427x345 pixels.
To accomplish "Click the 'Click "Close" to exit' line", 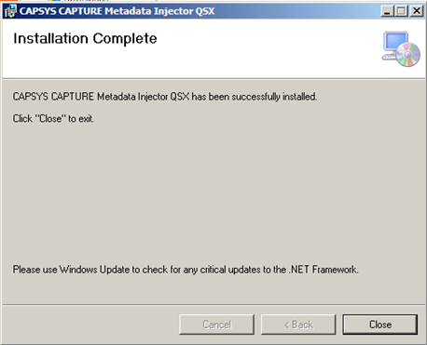I will point(53,119).
